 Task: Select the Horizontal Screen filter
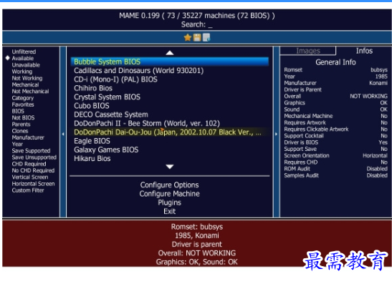[33, 184]
